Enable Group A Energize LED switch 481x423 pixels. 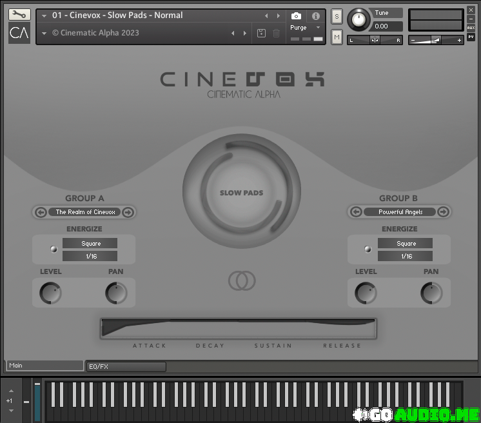click(x=54, y=249)
